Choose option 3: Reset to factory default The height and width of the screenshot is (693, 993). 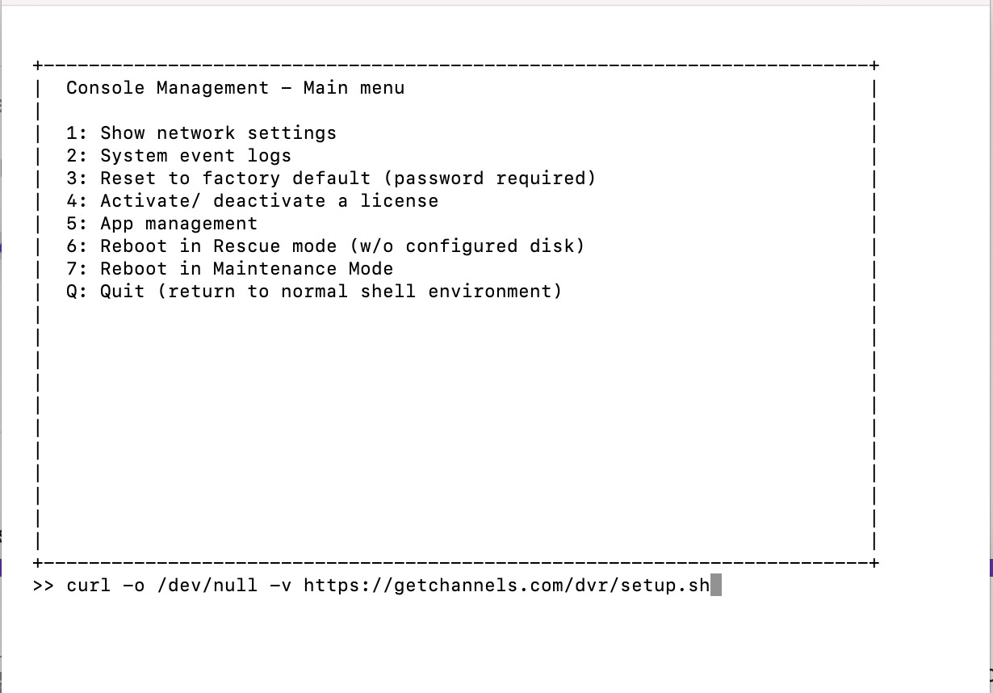[x=218, y=178]
